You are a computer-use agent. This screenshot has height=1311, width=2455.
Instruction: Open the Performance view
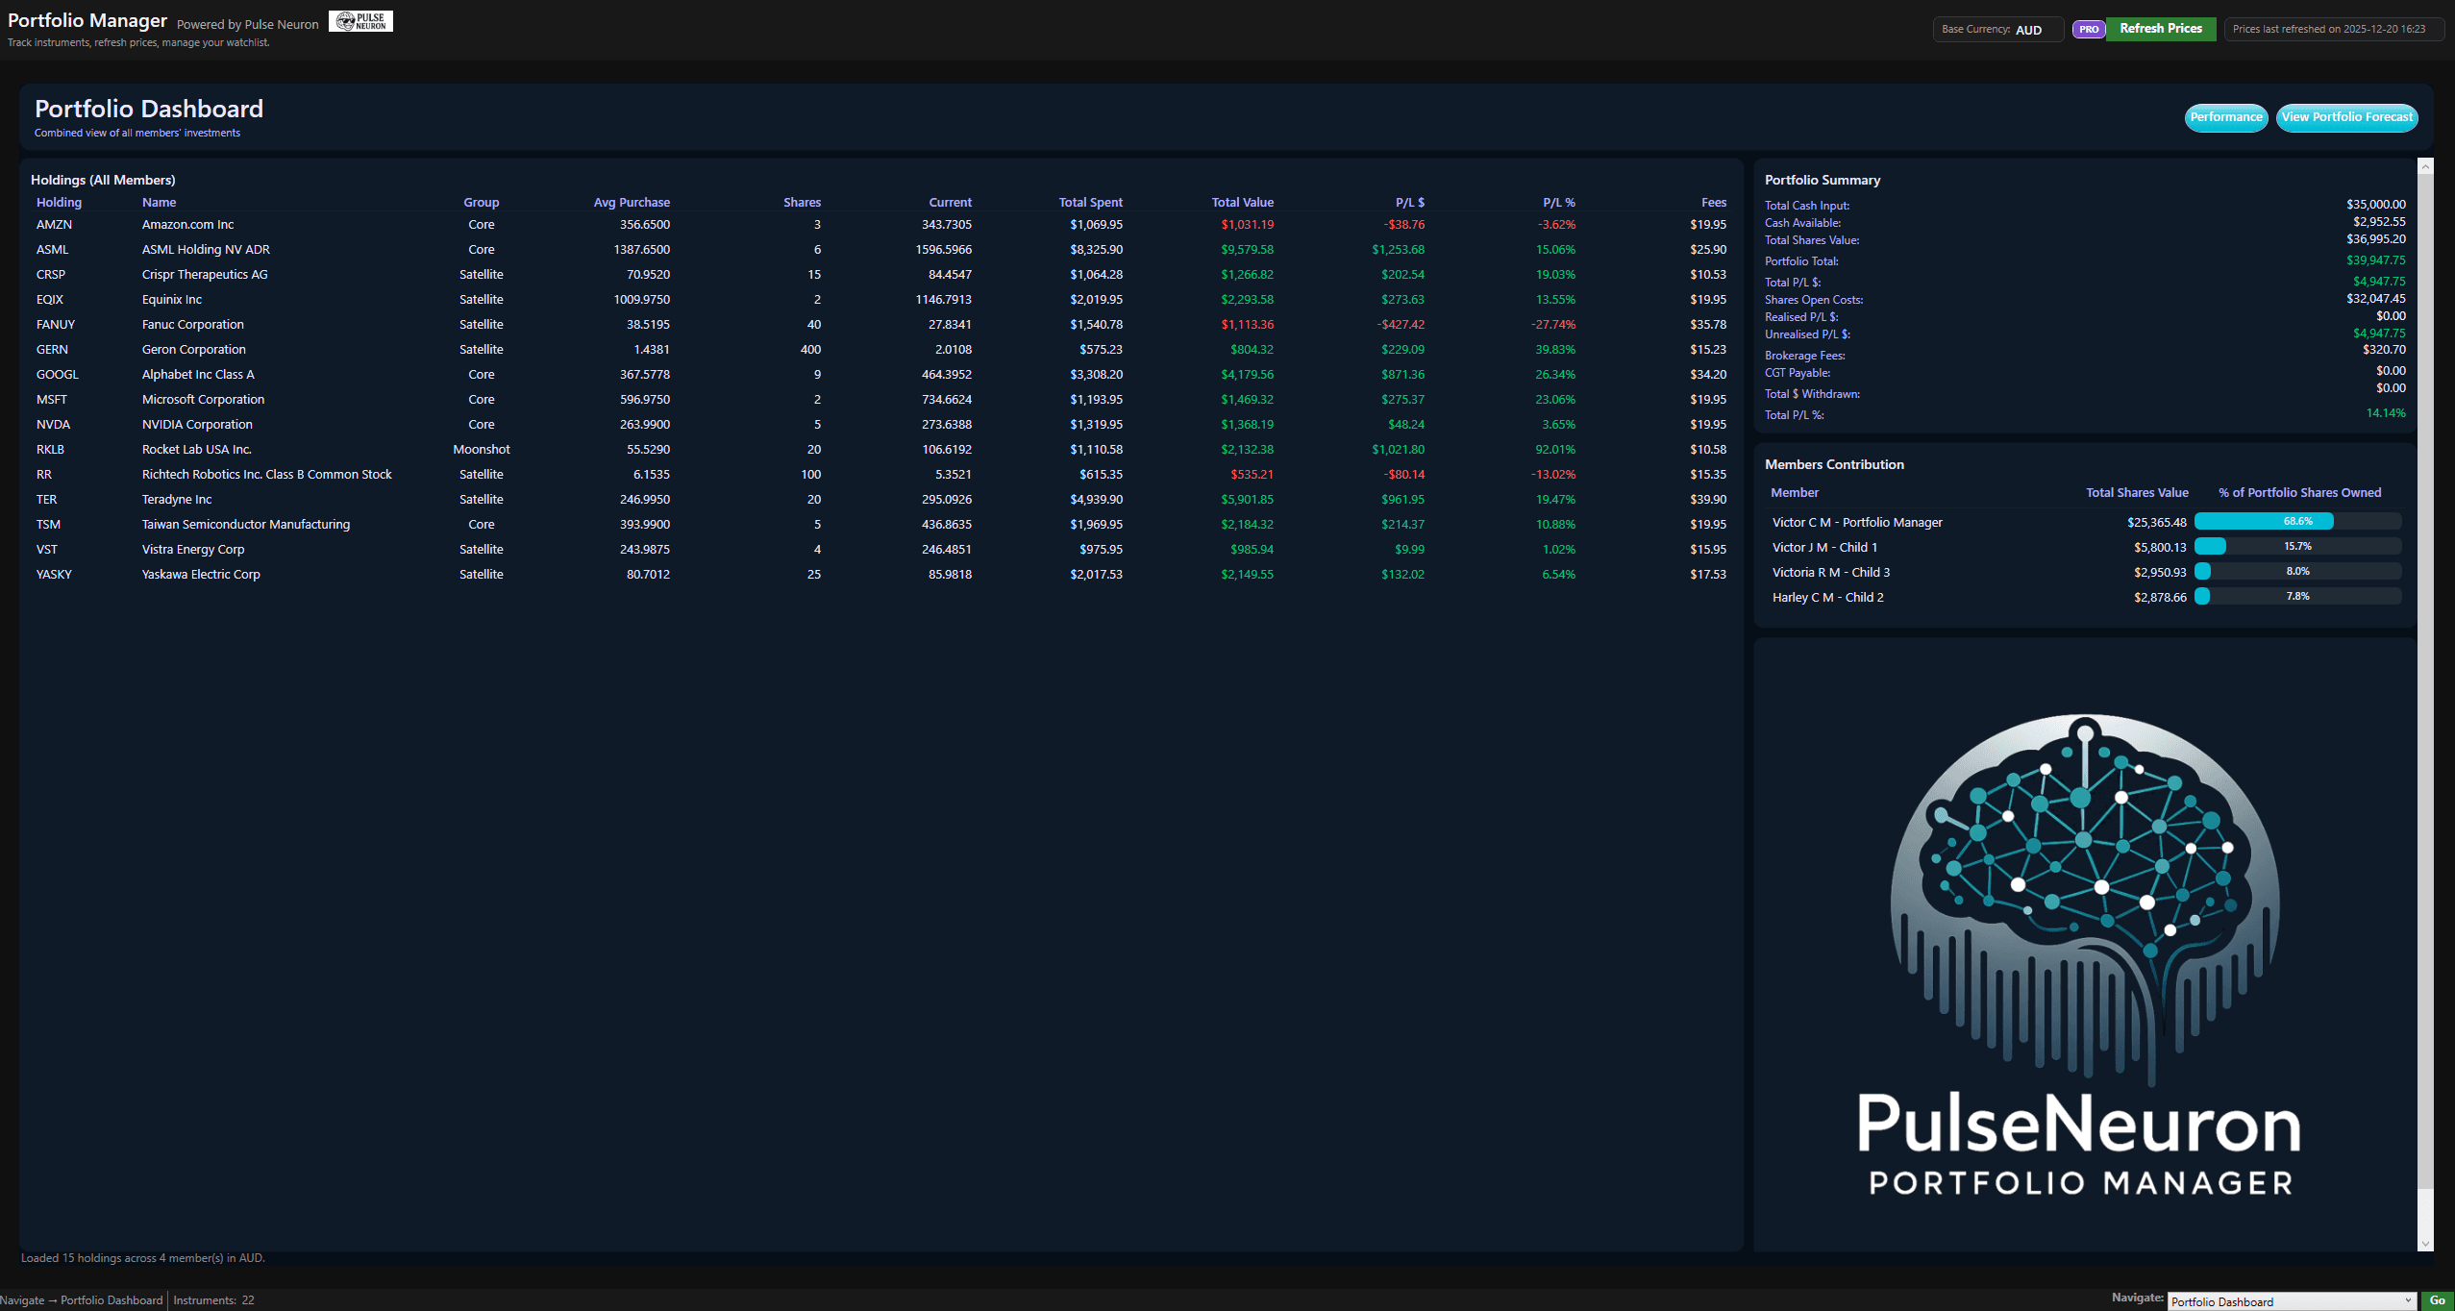2226,117
